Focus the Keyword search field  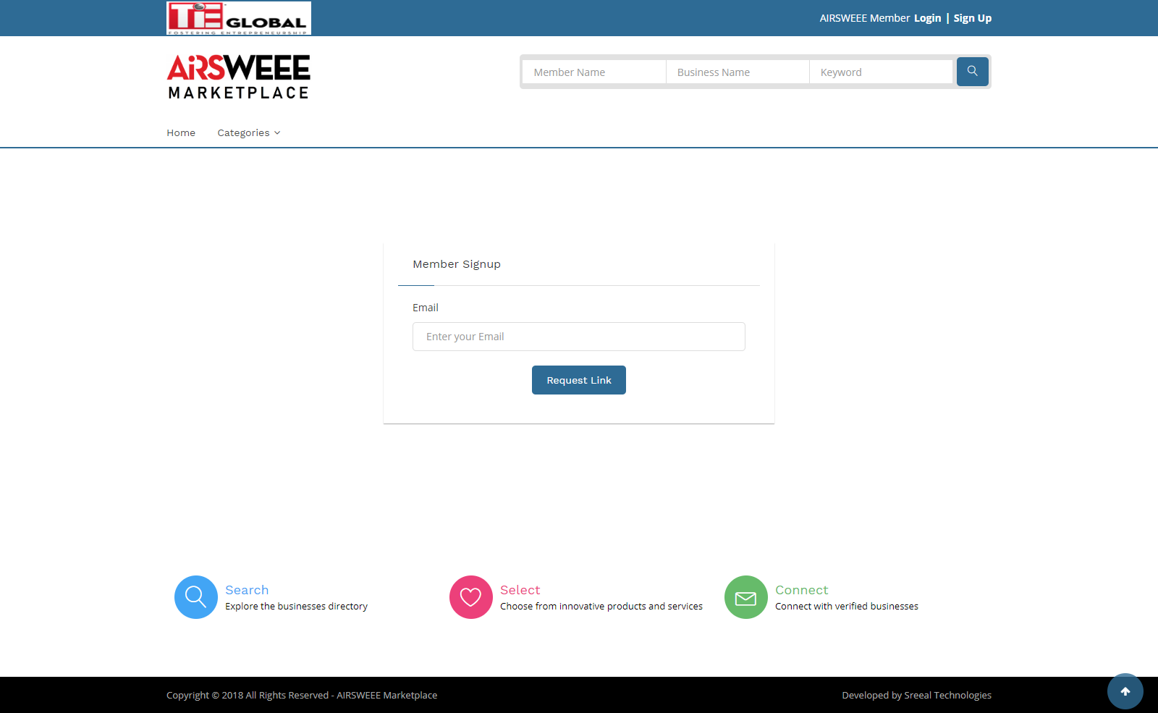(881, 72)
